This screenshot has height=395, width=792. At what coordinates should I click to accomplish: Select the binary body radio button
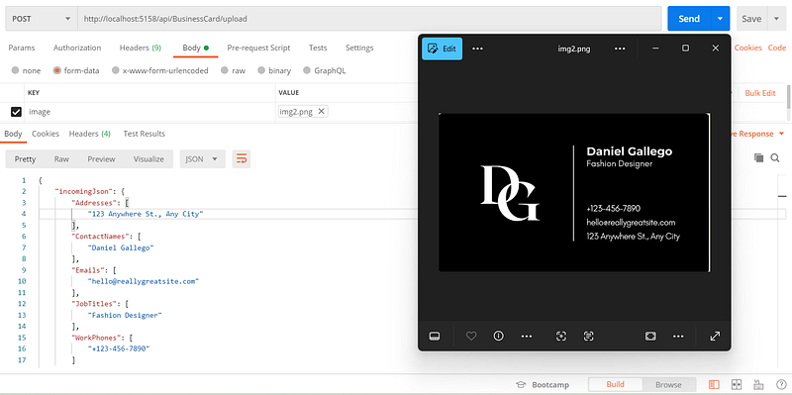coord(261,70)
